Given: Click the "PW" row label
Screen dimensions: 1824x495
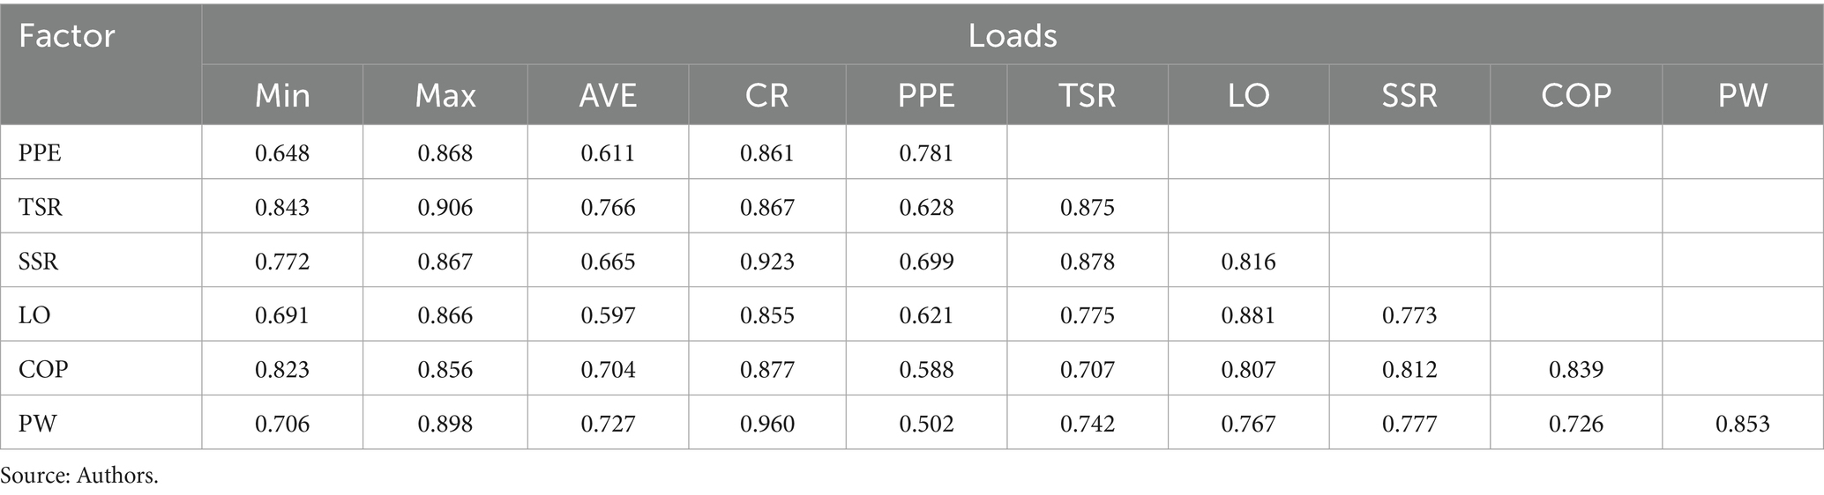Looking at the screenshot, I should 38,424.
